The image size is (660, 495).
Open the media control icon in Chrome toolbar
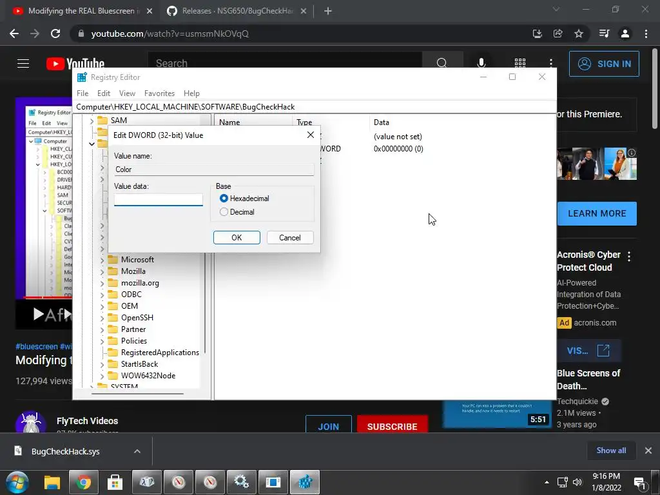pos(604,34)
